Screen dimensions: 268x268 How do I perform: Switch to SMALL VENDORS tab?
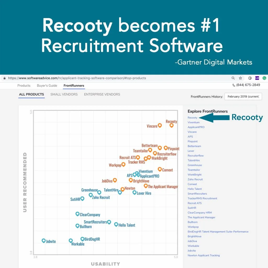pos(64,94)
